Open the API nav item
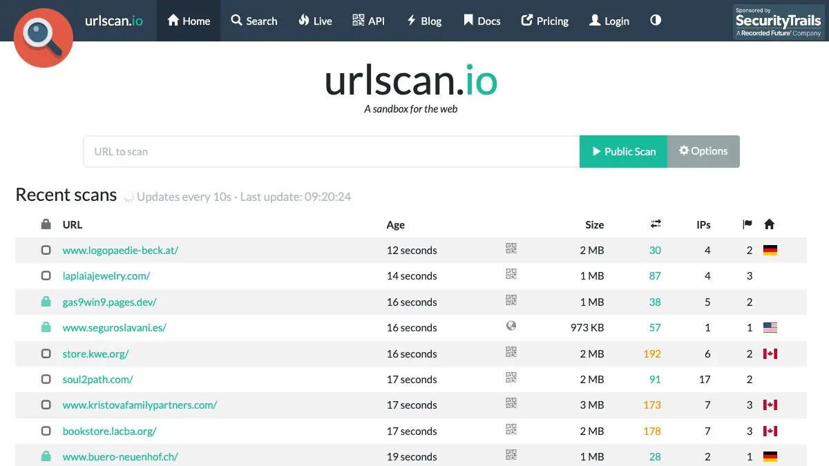829x466 pixels. tap(368, 21)
